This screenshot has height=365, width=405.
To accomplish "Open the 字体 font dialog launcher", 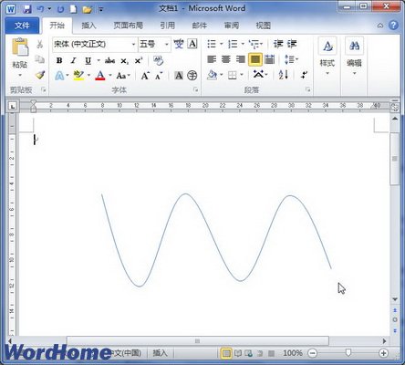I will pyautogui.click(x=195, y=89).
